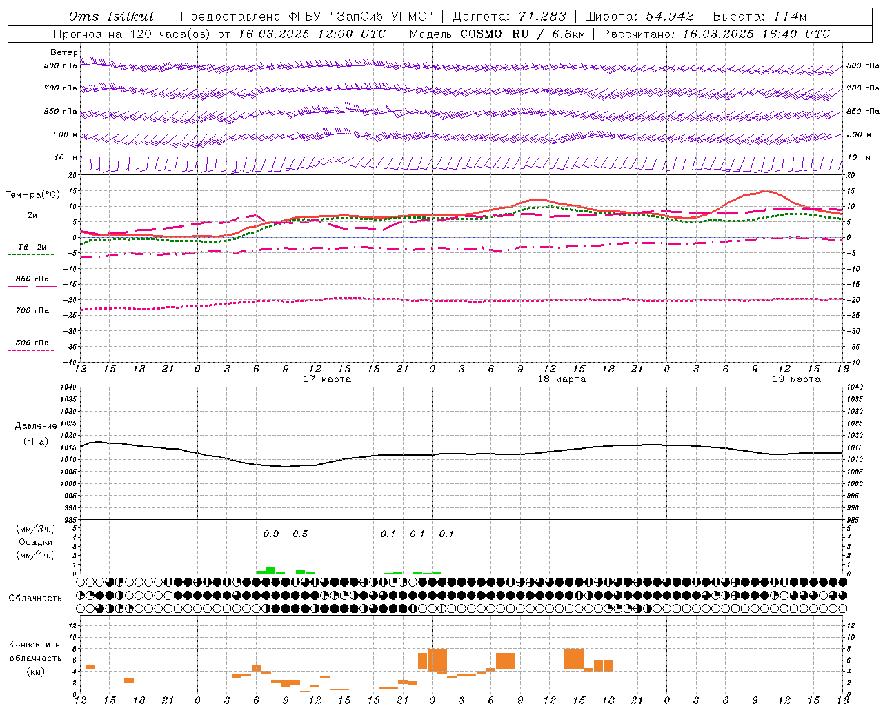The height and width of the screenshot is (706, 883).
Task: Click the station name "Oms_Isilkul"
Action: click(x=112, y=17)
